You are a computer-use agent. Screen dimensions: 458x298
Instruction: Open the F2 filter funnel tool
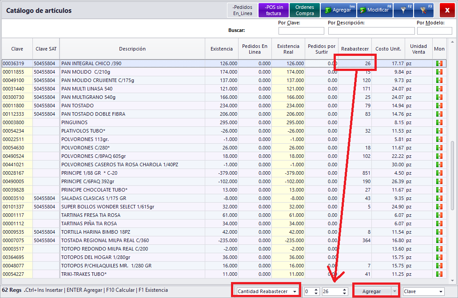pyautogui.click(x=404, y=10)
